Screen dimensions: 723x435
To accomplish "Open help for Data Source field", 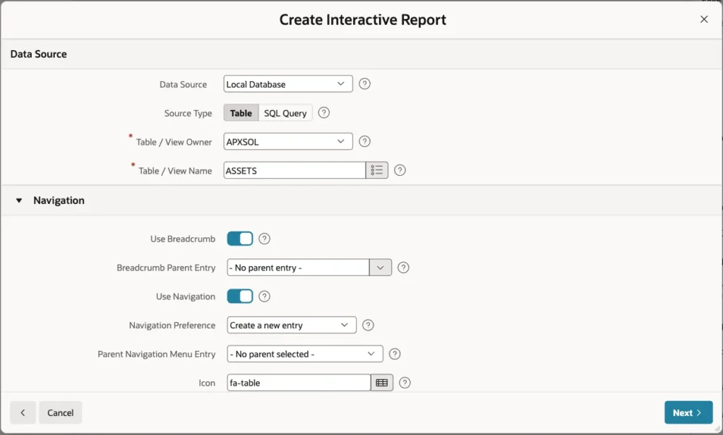I will tap(364, 84).
